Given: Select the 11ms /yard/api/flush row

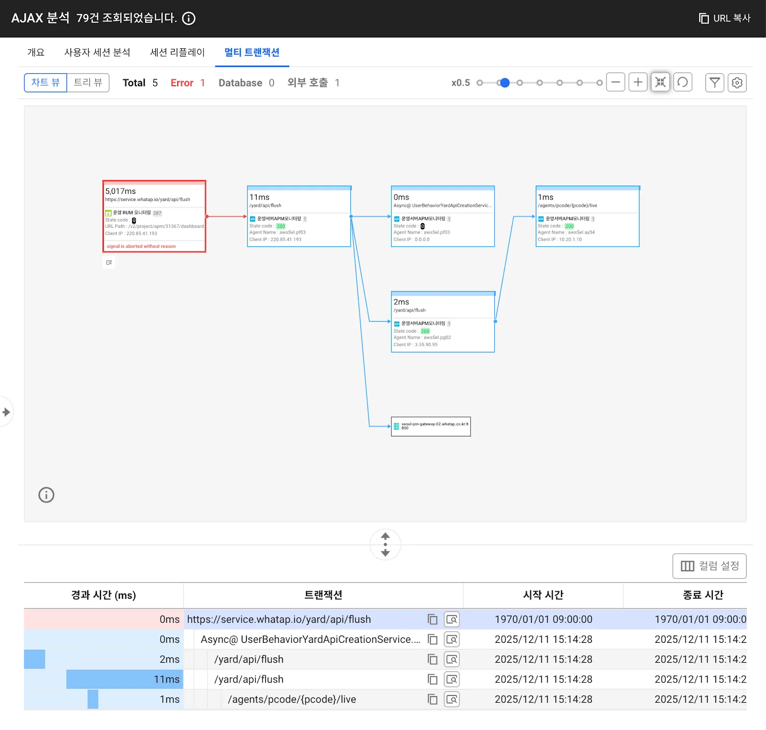Looking at the screenshot, I should coord(385,679).
